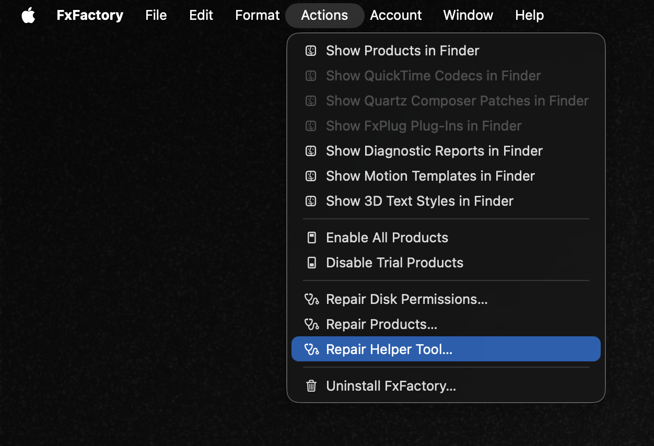Select Disable Trial Products
Image resolution: width=654 pixels, height=446 pixels.
pyautogui.click(x=446, y=263)
